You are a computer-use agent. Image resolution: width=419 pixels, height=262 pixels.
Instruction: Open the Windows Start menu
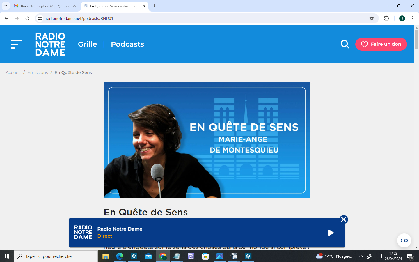click(x=7, y=256)
